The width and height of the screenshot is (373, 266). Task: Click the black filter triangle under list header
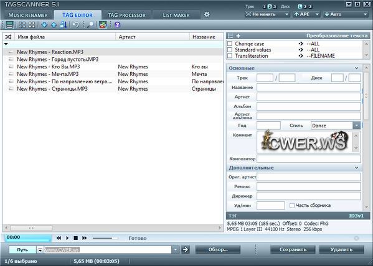point(6,44)
